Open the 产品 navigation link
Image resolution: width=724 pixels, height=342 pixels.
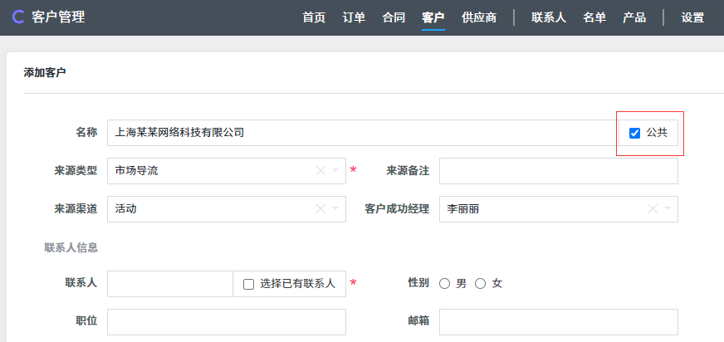pos(634,17)
